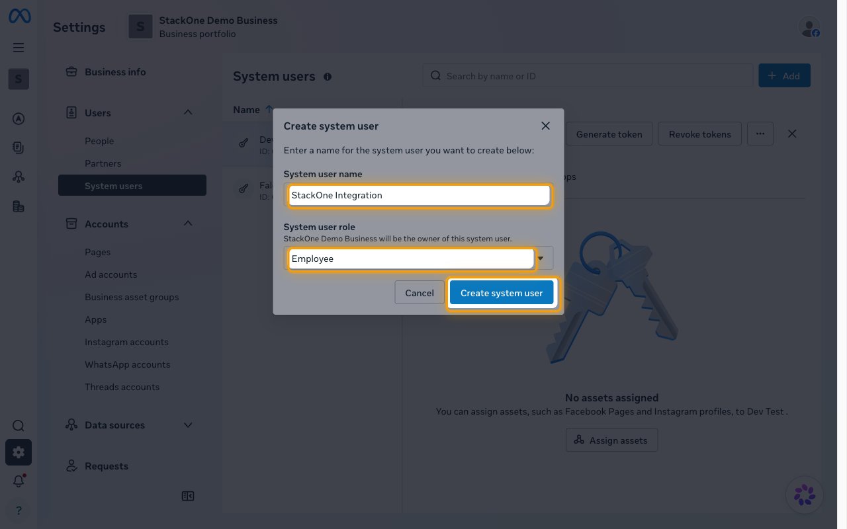Click the Generate token button
Screen dimensions: 847x529
click(x=609, y=134)
